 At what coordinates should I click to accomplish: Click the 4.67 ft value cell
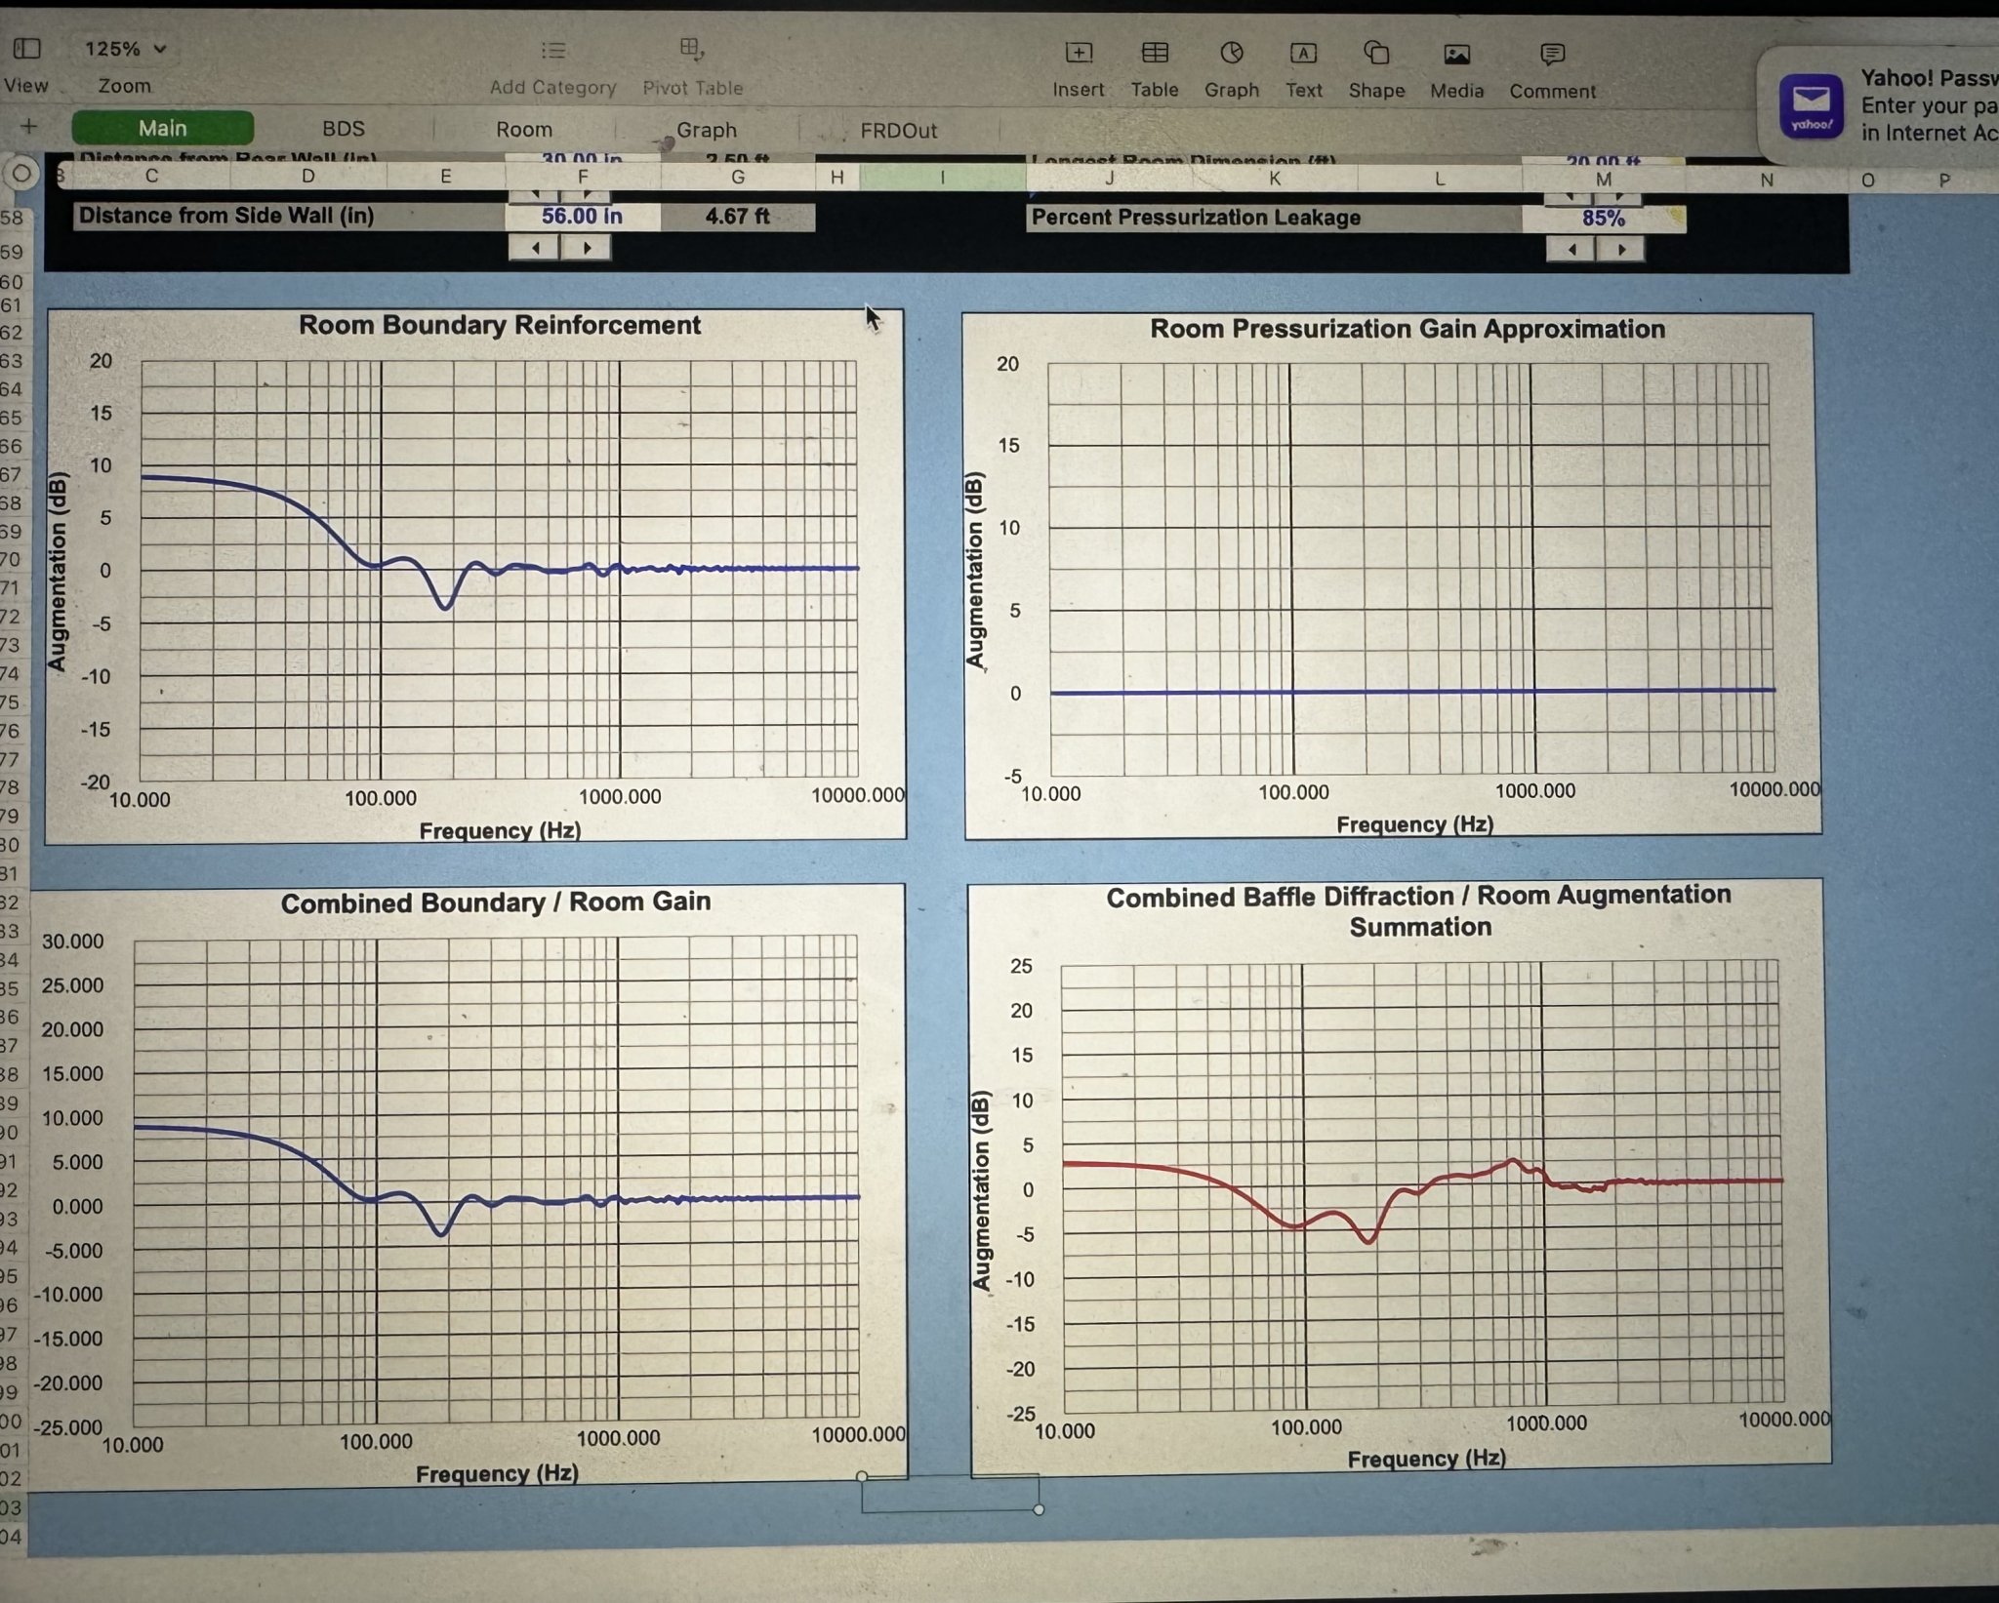(x=738, y=216)
